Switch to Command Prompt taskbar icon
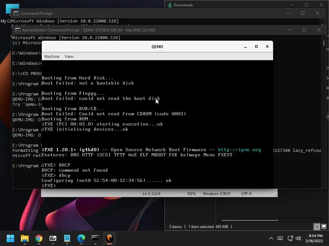The image size is (329, 246). tap(95, 238)
